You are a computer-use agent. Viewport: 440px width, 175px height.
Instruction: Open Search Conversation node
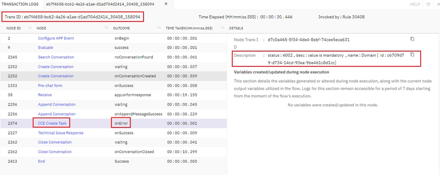click(x=56, y=57)
